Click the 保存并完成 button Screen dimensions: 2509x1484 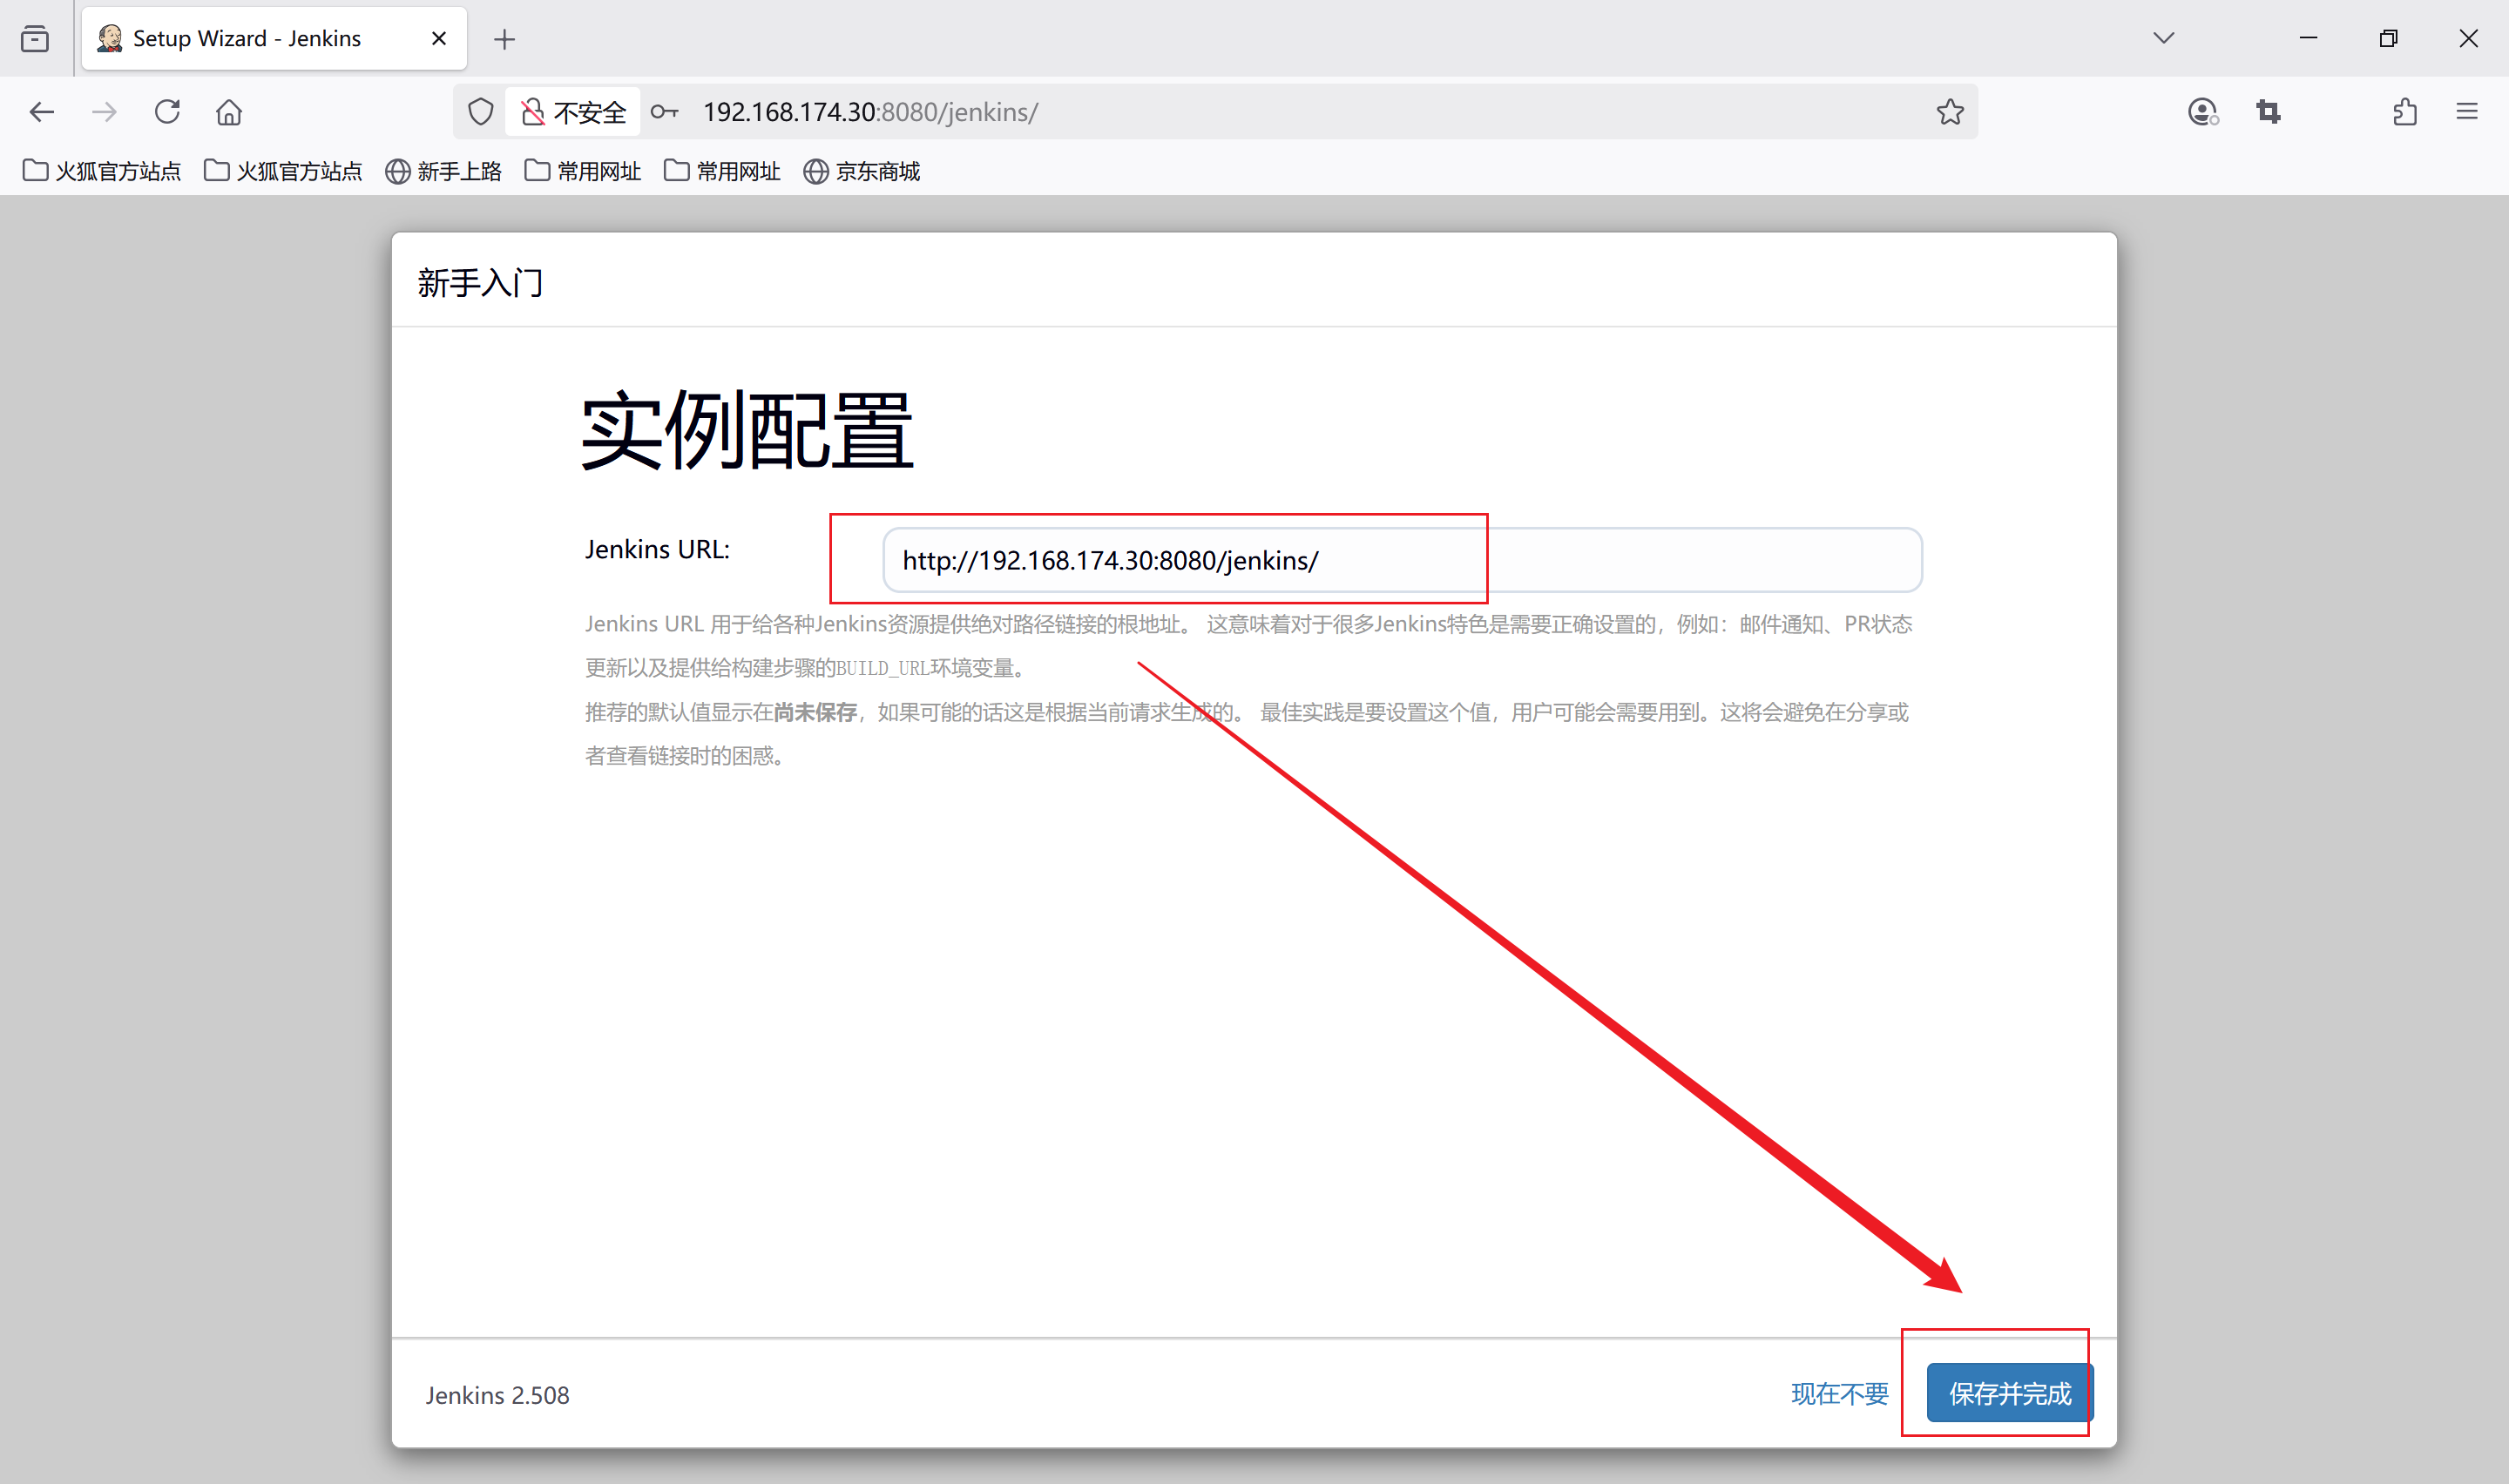[2009, 1393]
